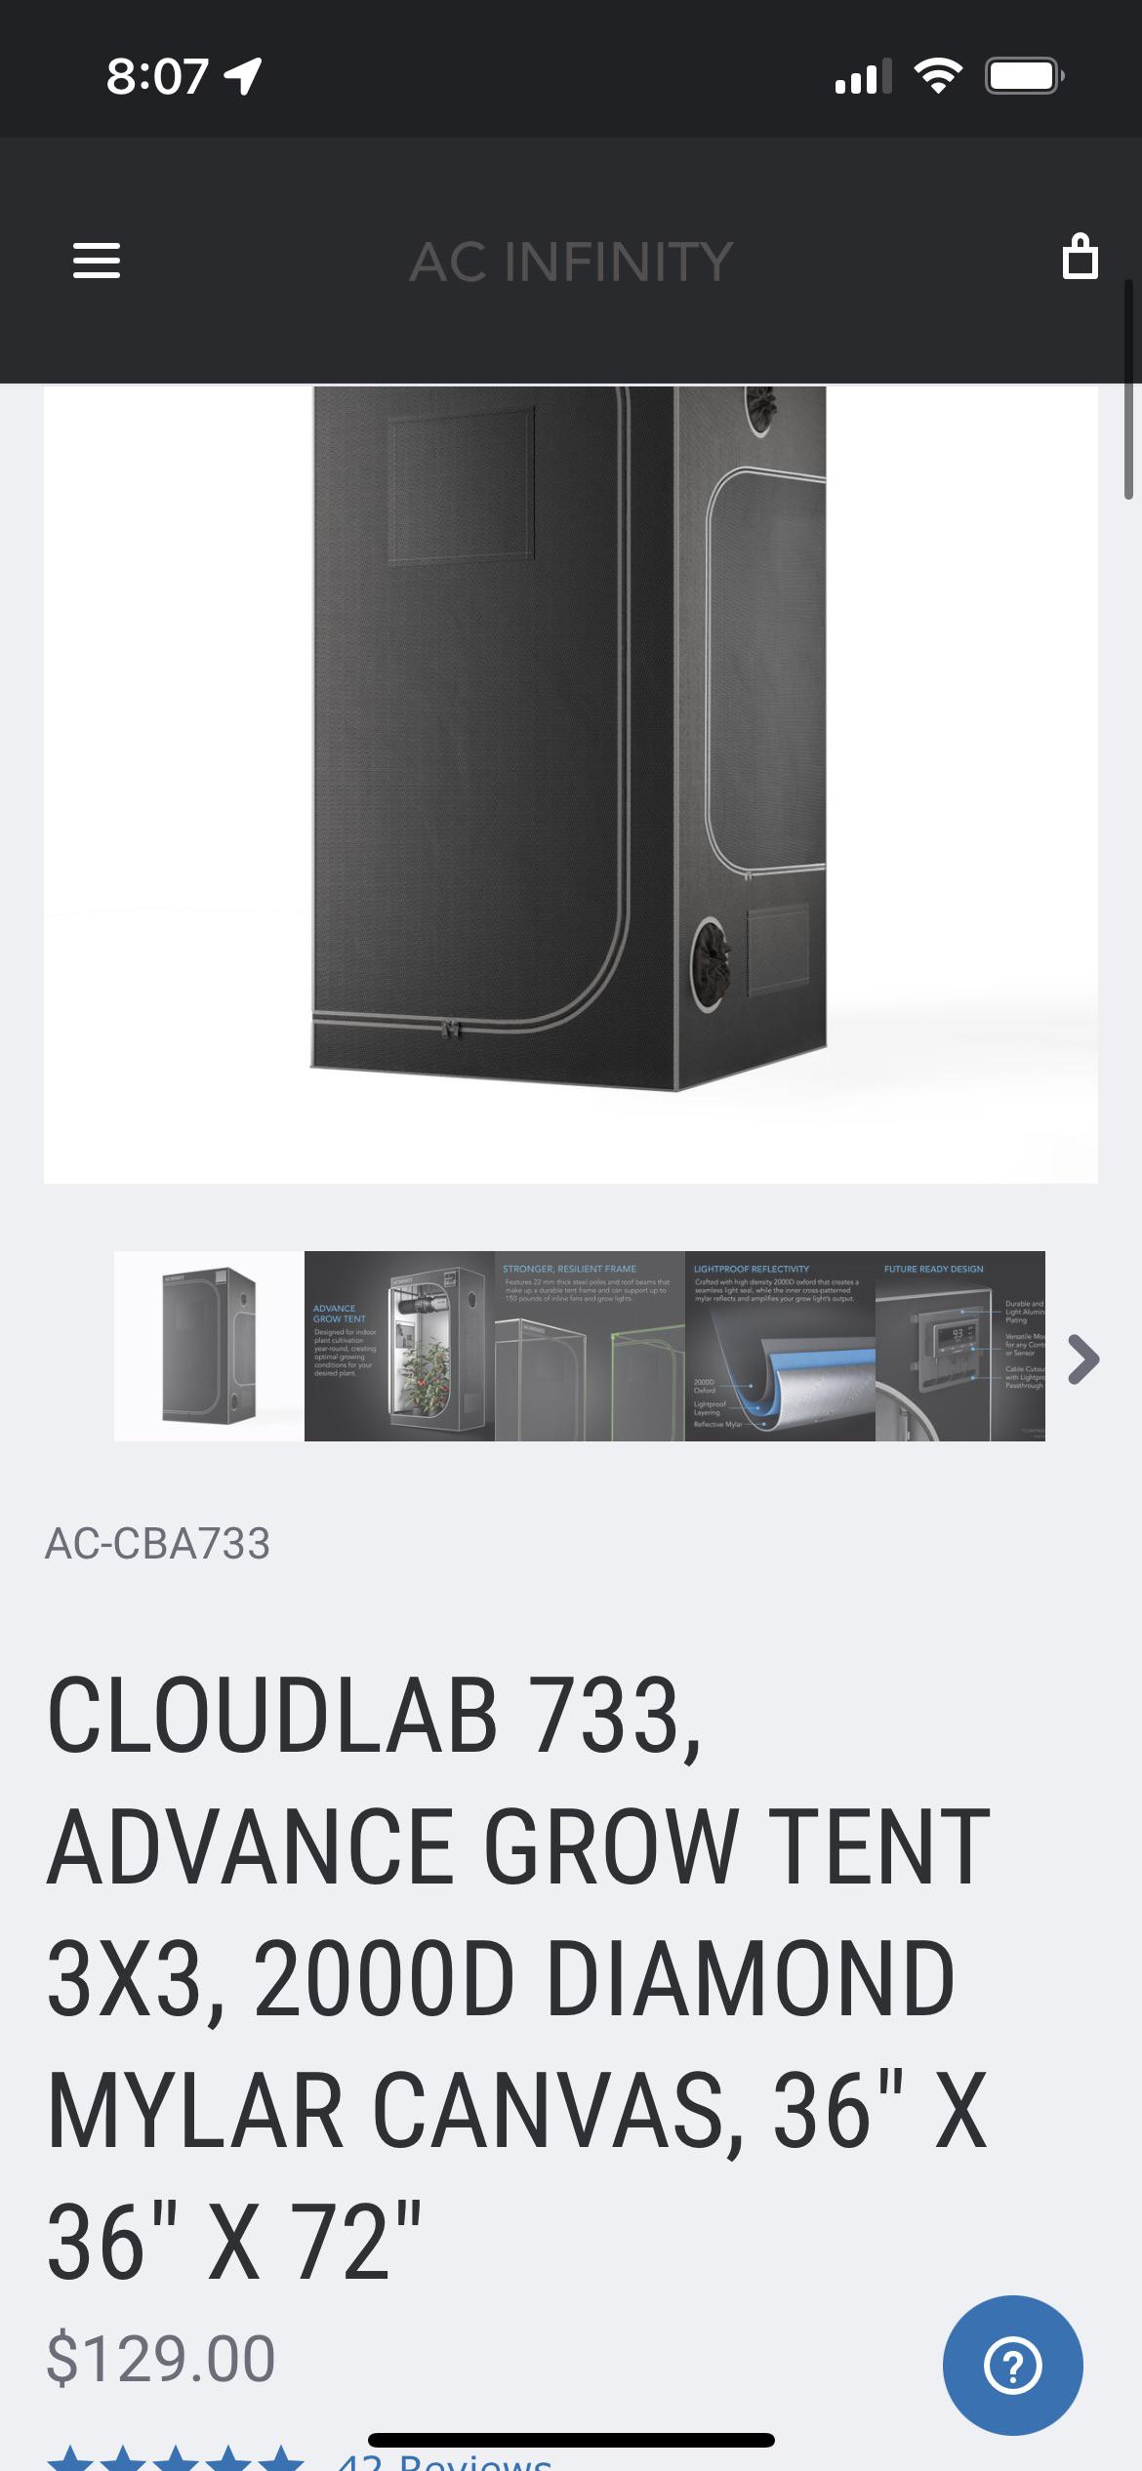Show next product thumbnails with chevron
This screenshot has height=2471, width=1142.
click(1083, 1359)
